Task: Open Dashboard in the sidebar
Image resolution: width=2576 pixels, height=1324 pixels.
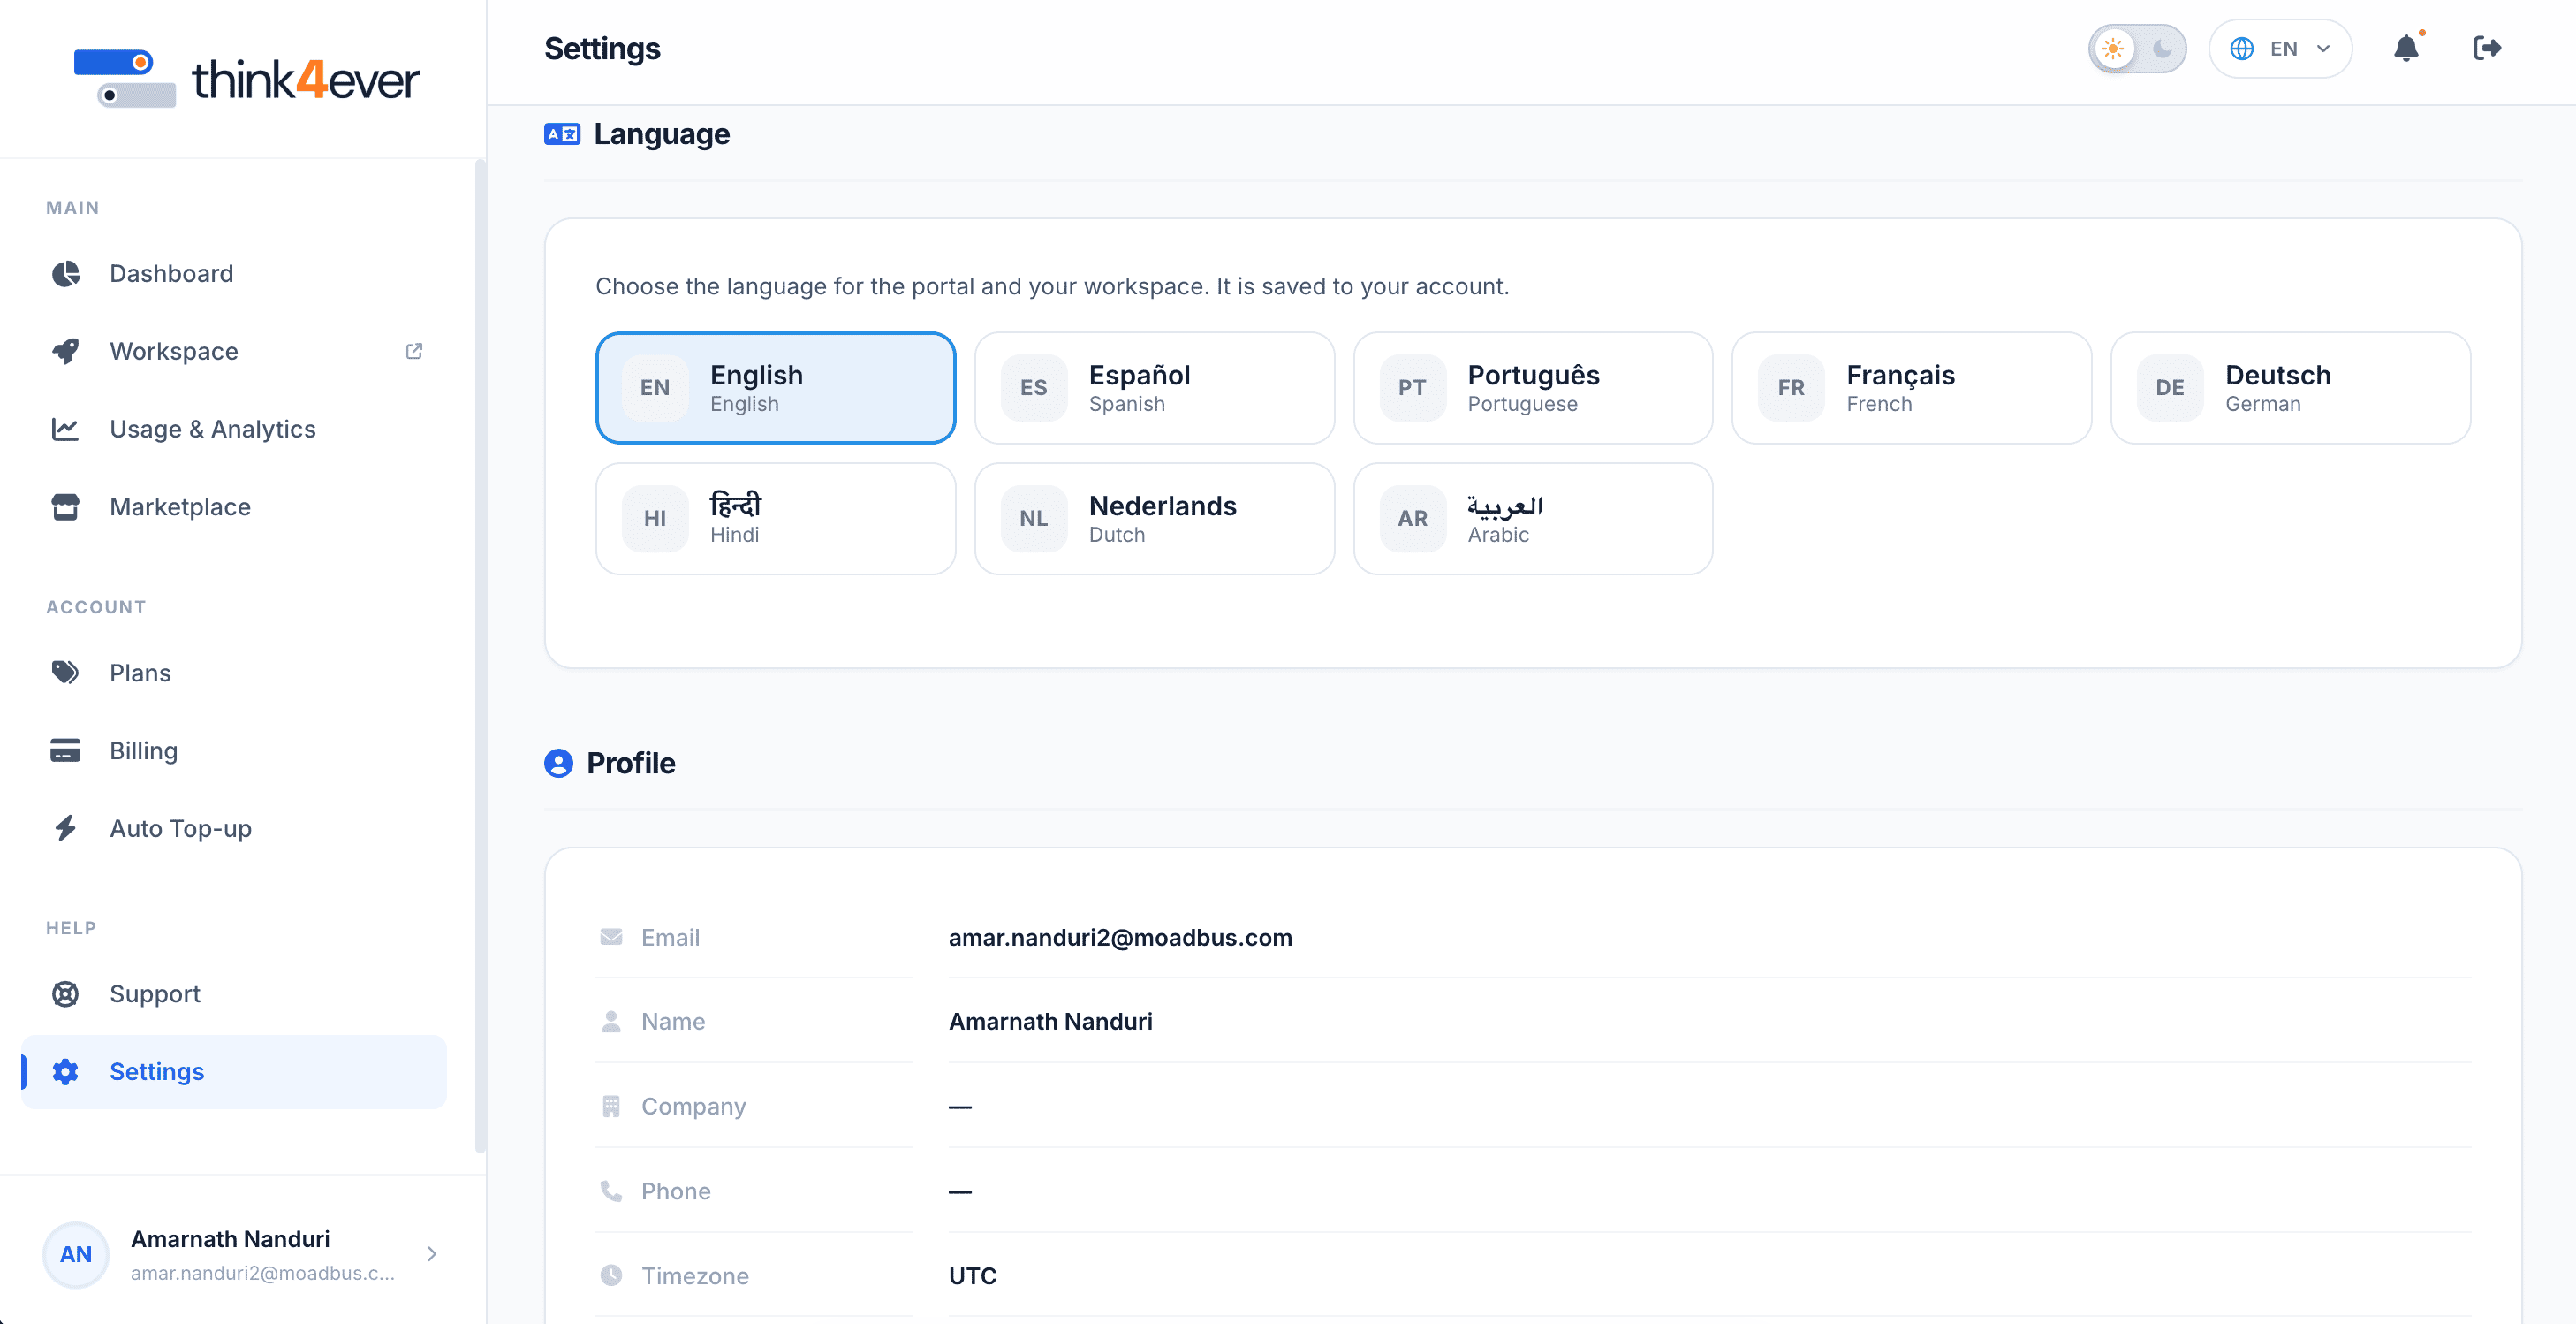Action: pos(234,273)
